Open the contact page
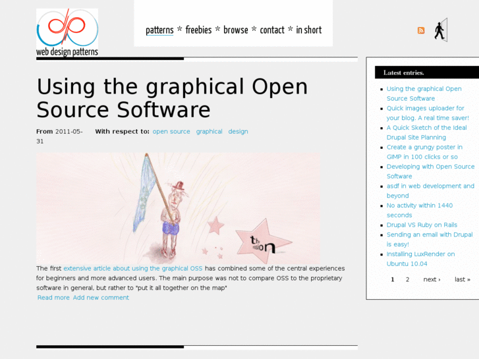The image size is (479, 359). (x=272, y=30)
